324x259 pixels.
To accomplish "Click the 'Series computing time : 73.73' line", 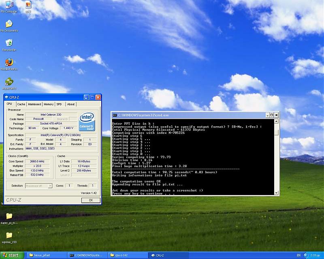I will (x=141, y=157).
